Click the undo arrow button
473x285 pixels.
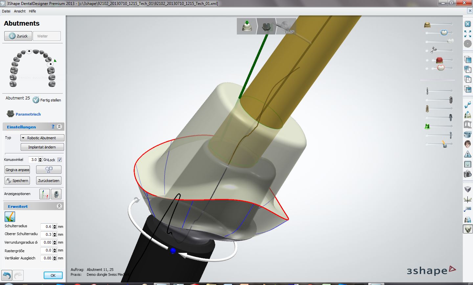[x=7, y=275]
